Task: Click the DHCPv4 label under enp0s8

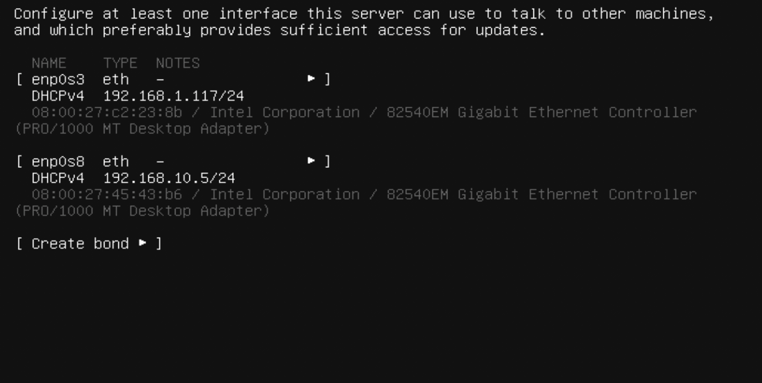Action: coord(58,178)
